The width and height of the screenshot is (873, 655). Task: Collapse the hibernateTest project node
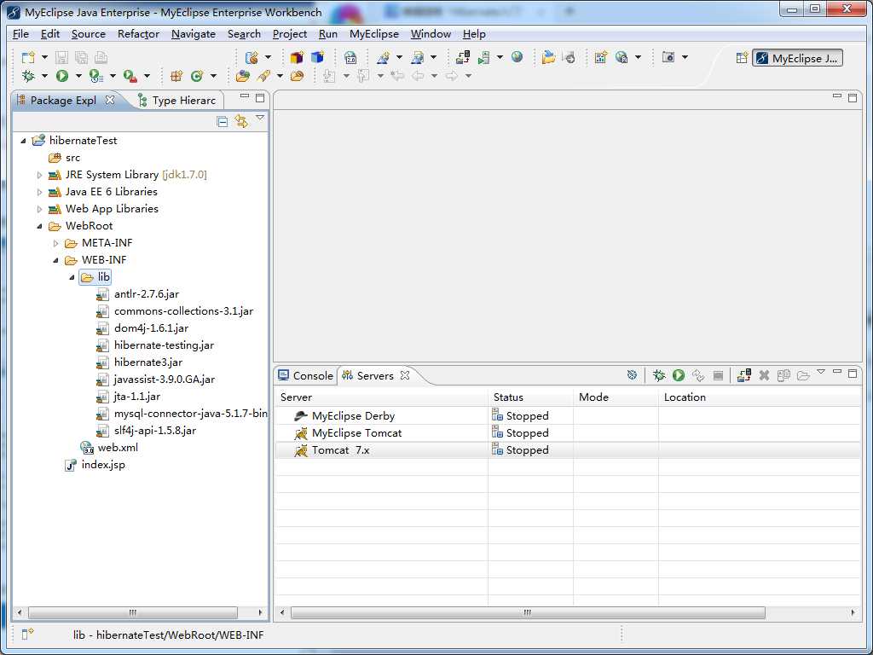point(23,141)
